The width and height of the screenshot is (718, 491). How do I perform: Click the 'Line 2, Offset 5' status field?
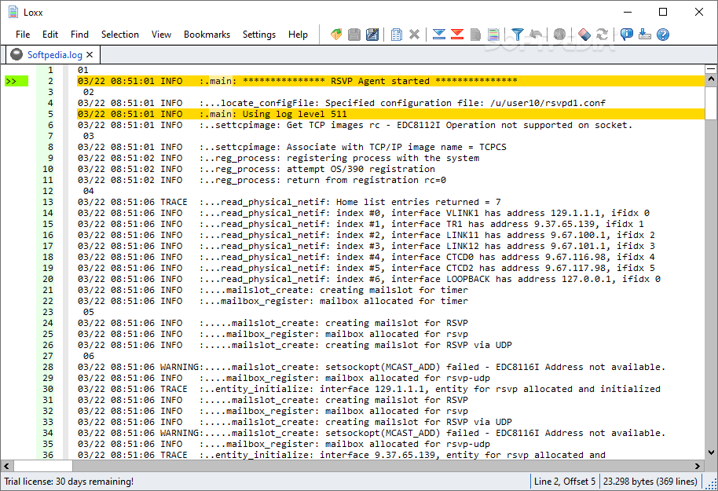(x=565, y=482)
